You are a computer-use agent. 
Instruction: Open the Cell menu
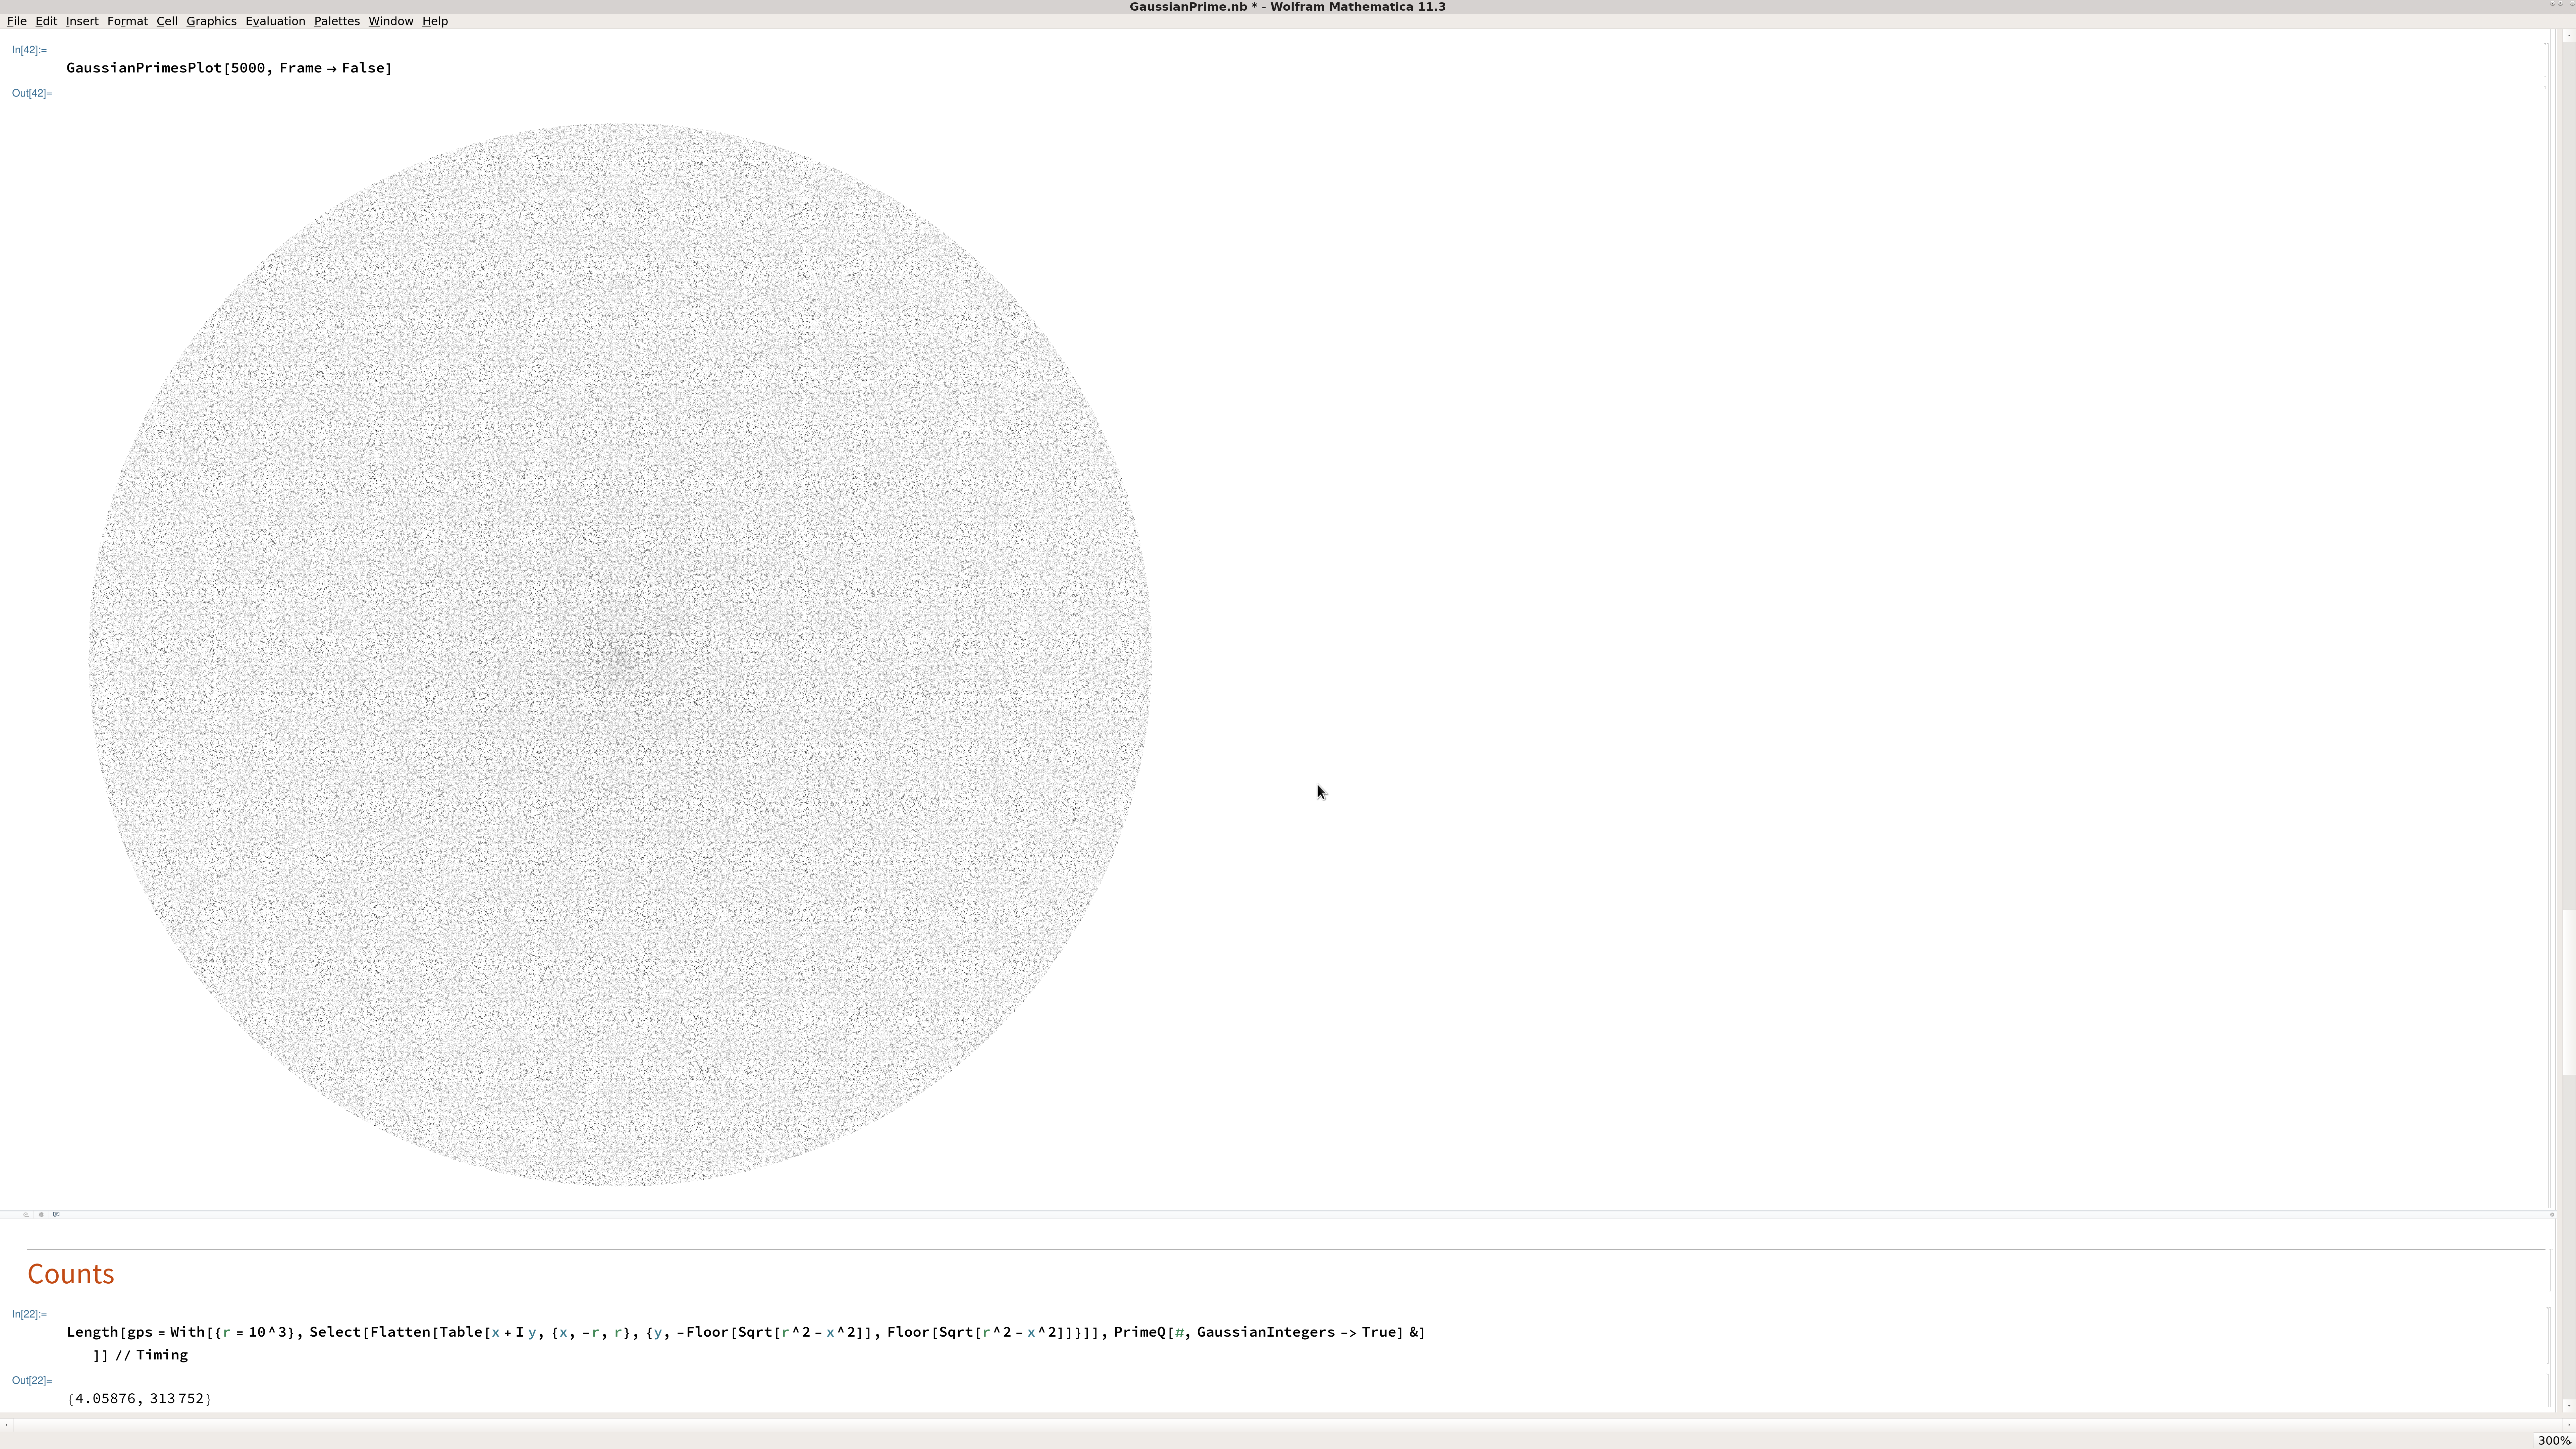(x=167, y=21)
